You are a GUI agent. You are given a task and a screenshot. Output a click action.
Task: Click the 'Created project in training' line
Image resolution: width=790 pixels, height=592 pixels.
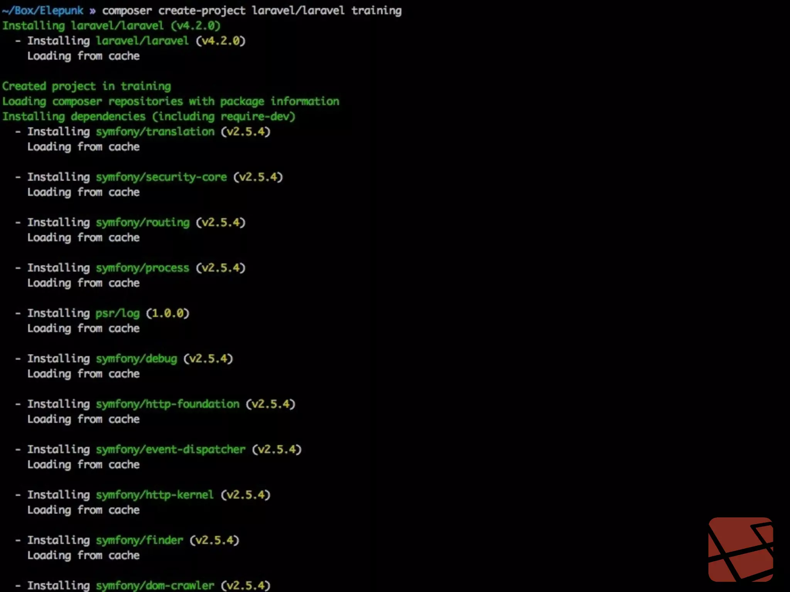click(86, 86)
